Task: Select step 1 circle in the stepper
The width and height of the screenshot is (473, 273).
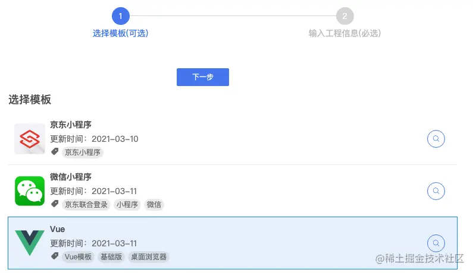Action: pyautogui.click(x=121, y=16)
